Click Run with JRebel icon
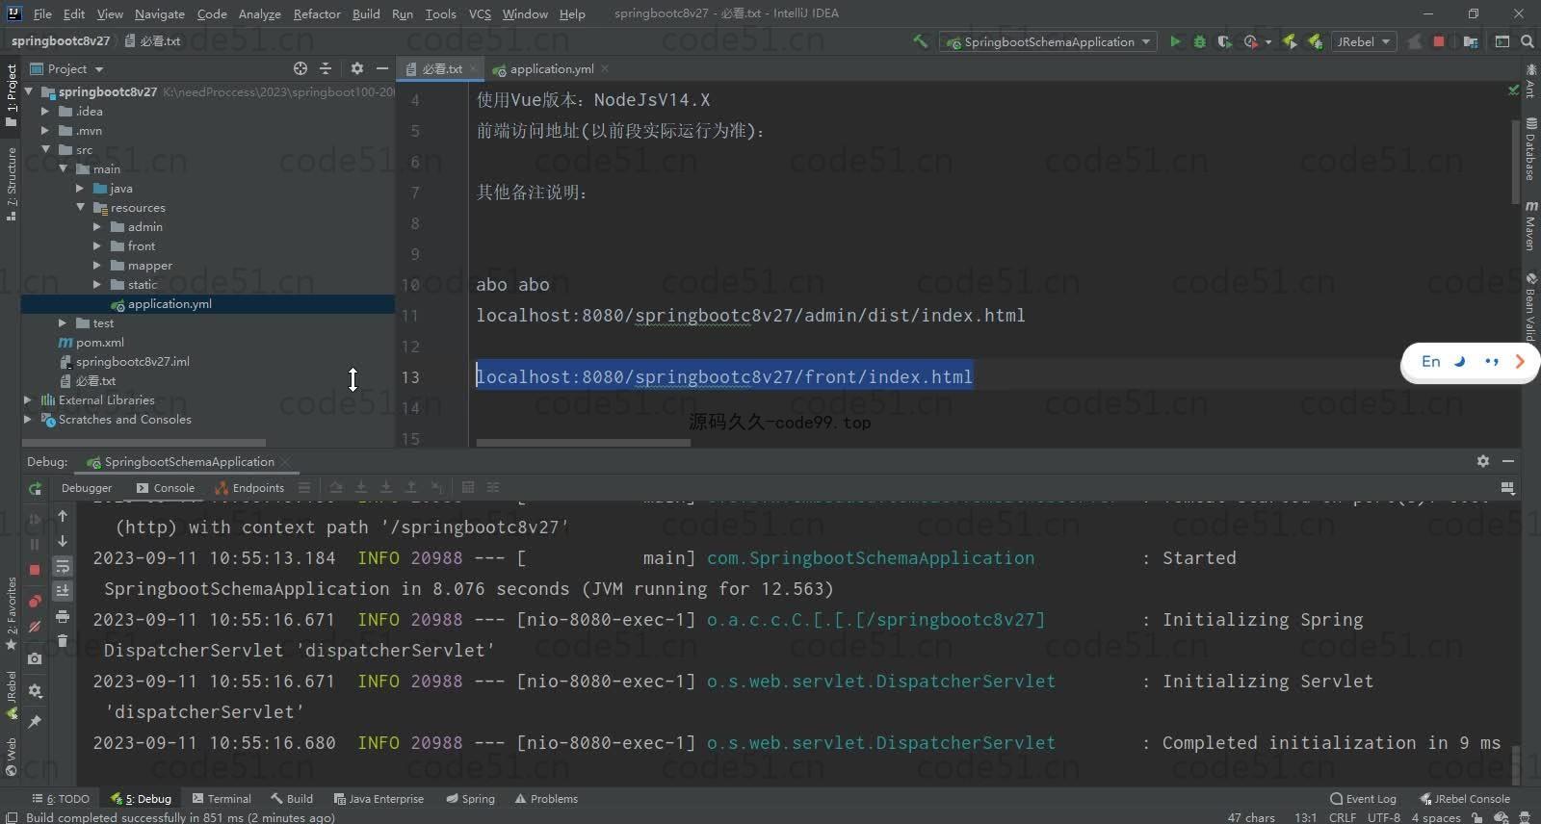This screenshot has width=1541, height=824. pos(1291,41)
